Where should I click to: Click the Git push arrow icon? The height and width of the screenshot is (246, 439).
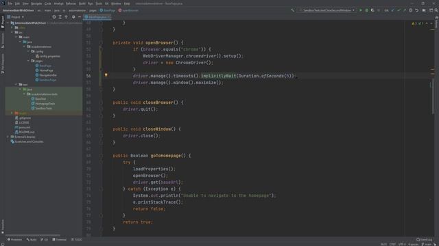[x=405, y=10]
